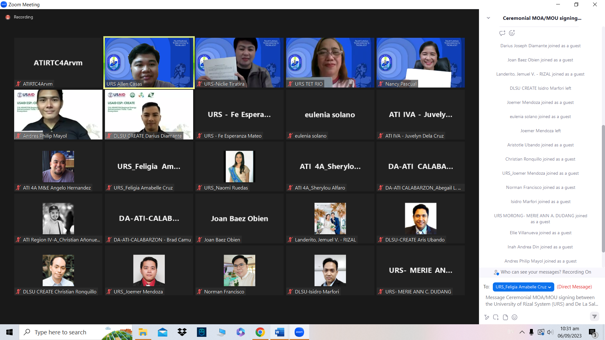Click 'Inah Andrea Din joined as a guest'
The width and height of the screenshot is (605, 340).
(x=540, y=247)
